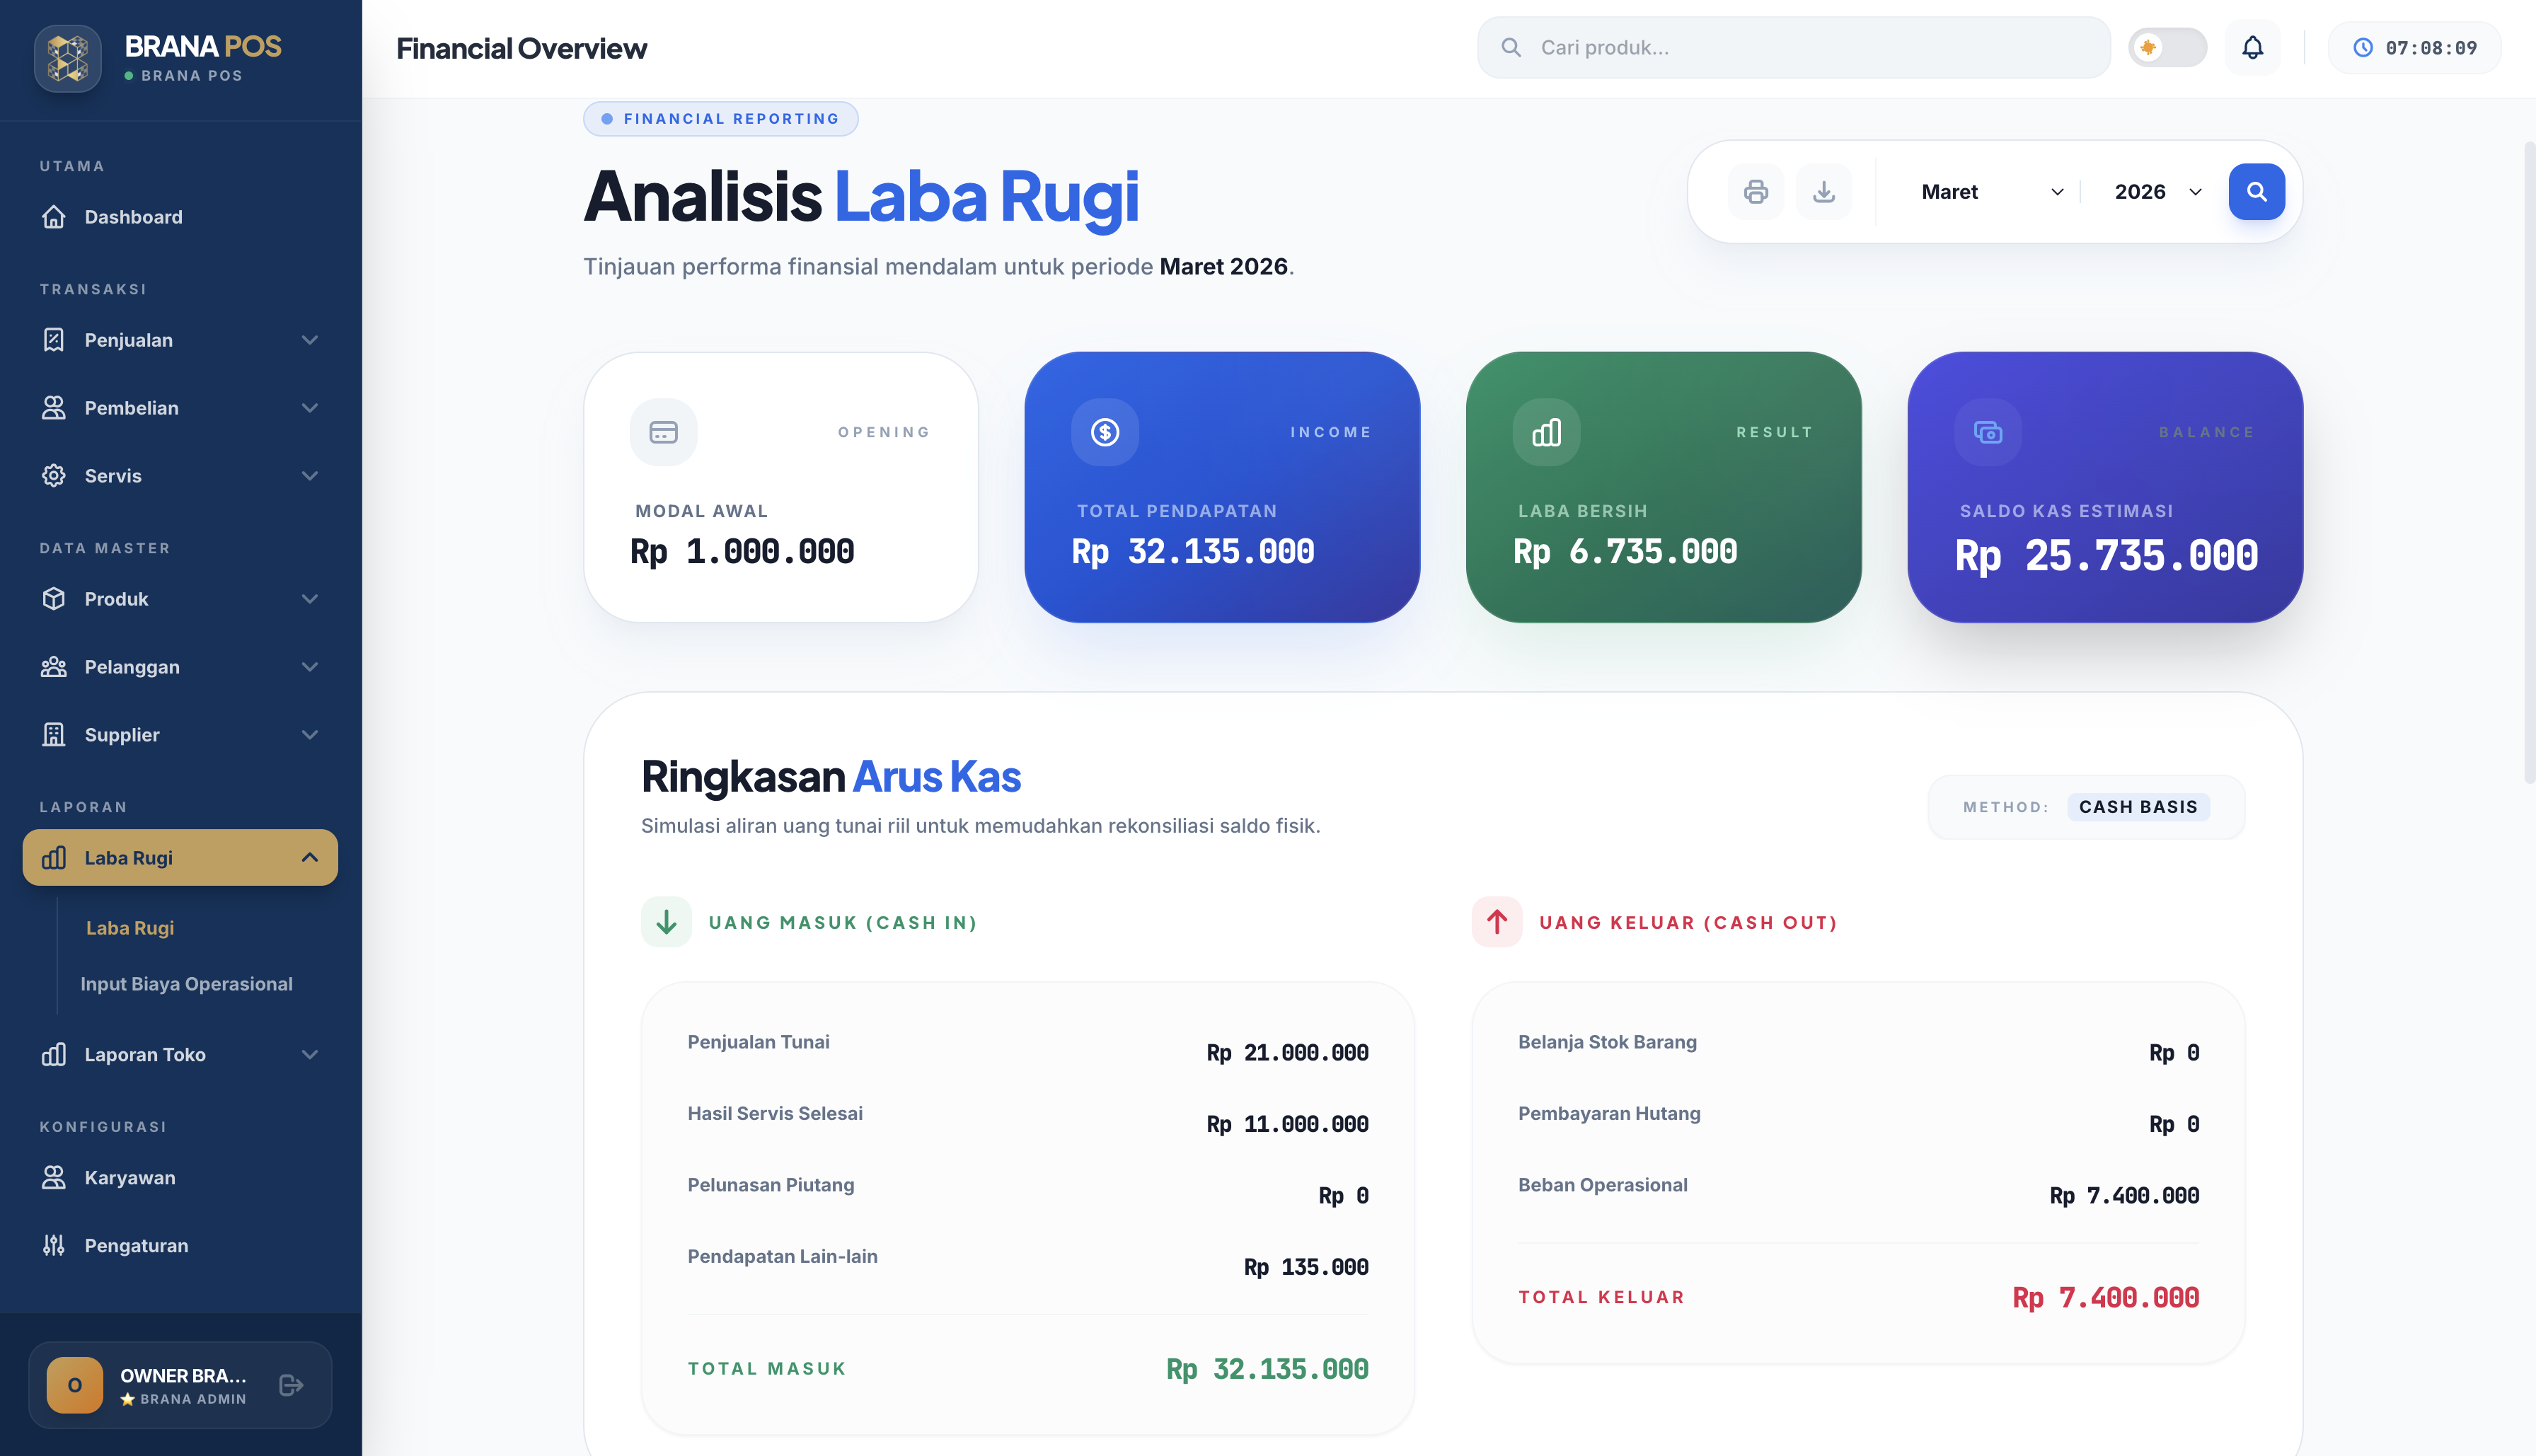The height and width of the screenshot is (1456, 2536).
Task: Click the bar chart icon on Laba Bersih card
Action: (x=1547, y=432)
